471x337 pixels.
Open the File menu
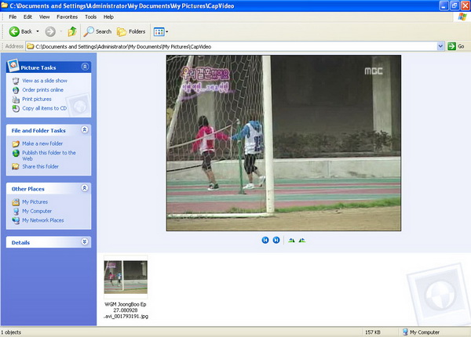pyautogui.click(x=13, y=16)
